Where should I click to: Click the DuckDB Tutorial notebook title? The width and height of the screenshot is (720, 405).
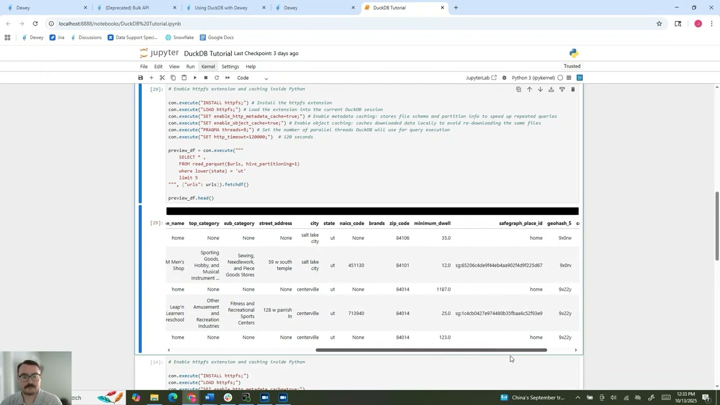[208, 53]
